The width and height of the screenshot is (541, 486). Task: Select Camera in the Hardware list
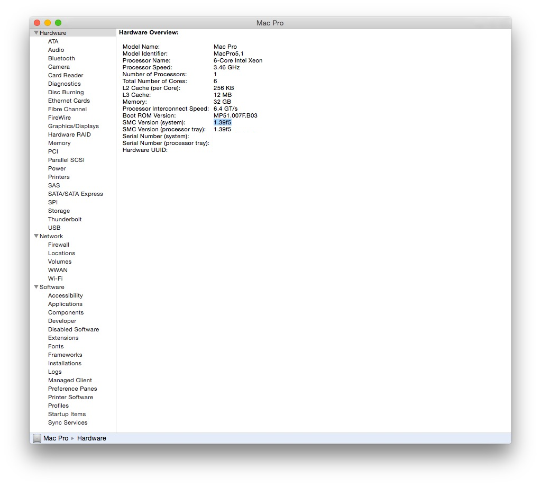click(x=59, y=67)
